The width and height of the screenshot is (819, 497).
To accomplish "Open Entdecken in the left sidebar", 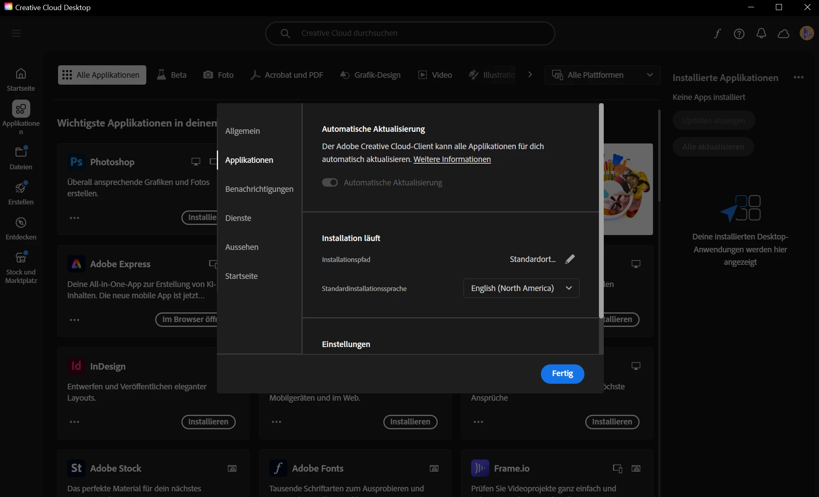I will click(21, 229).
